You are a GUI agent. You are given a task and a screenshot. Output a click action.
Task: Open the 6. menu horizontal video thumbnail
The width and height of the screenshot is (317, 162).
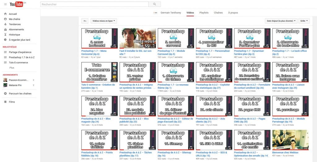coord(99,38)
